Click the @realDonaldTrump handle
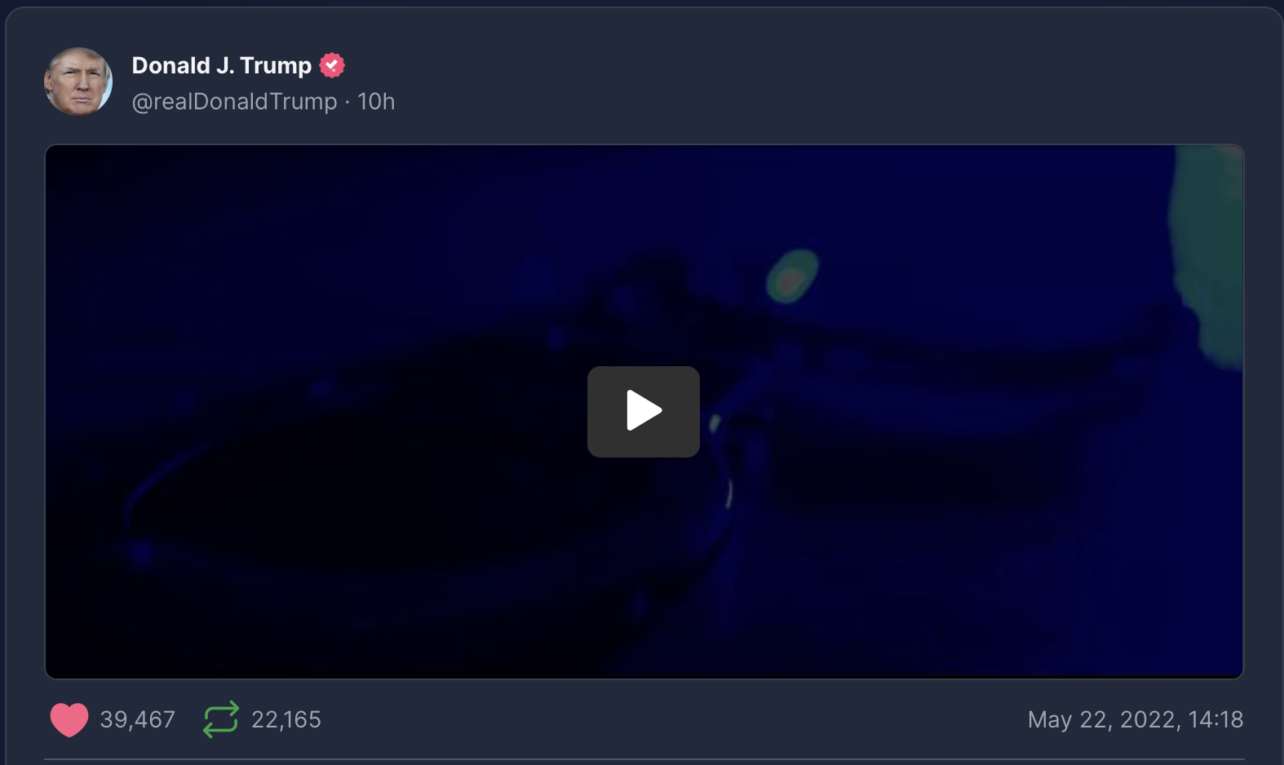 click(235, 101)
